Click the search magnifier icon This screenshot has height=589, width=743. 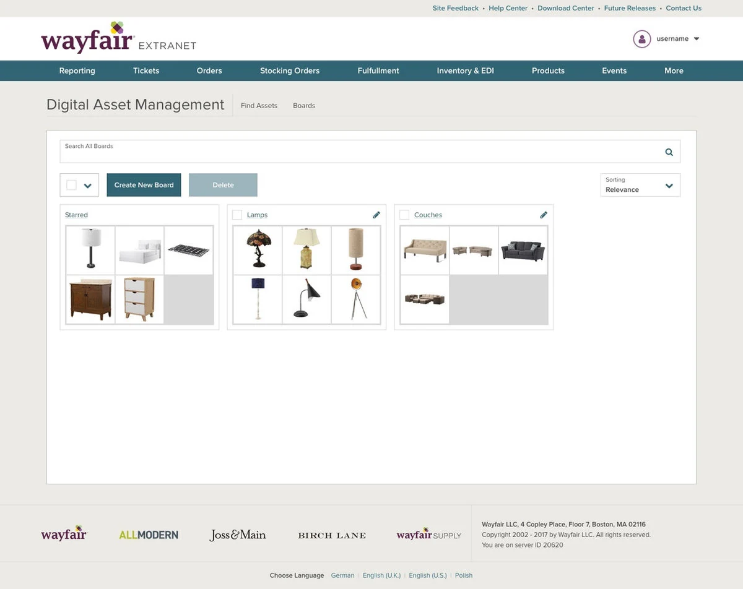pyautogui.click(x=669, y=152)
